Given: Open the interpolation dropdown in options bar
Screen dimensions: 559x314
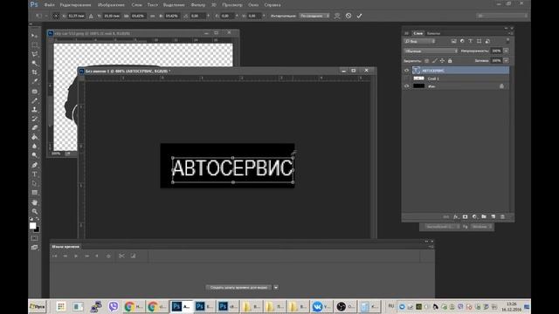Looking at the screenshot, I should [314, 16].
